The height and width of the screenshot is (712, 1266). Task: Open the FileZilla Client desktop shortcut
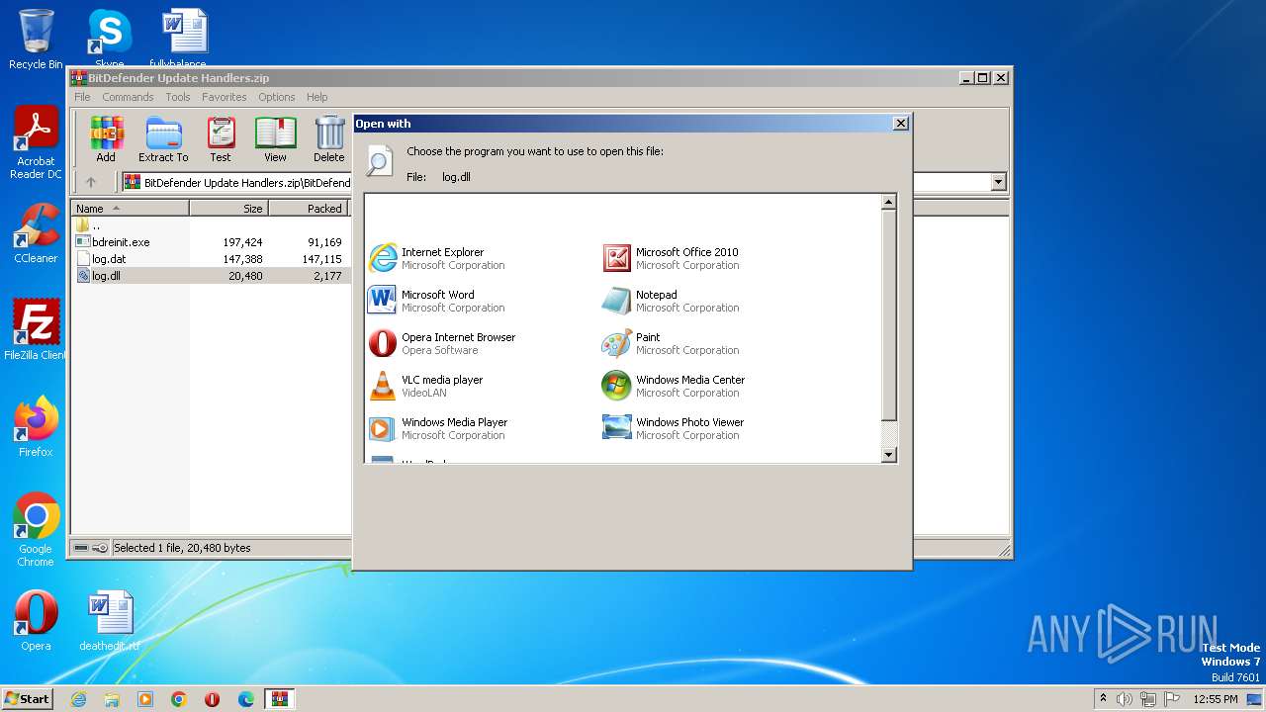(x=36, y=330)
